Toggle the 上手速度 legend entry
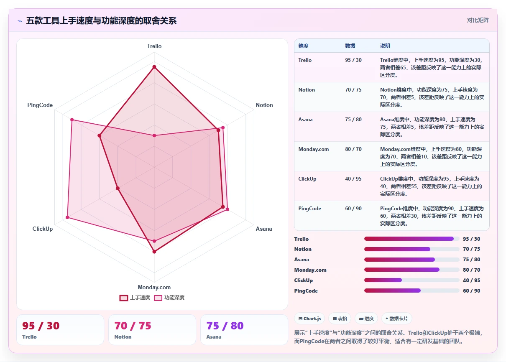506x362 pixels. (x=135, y=298)
